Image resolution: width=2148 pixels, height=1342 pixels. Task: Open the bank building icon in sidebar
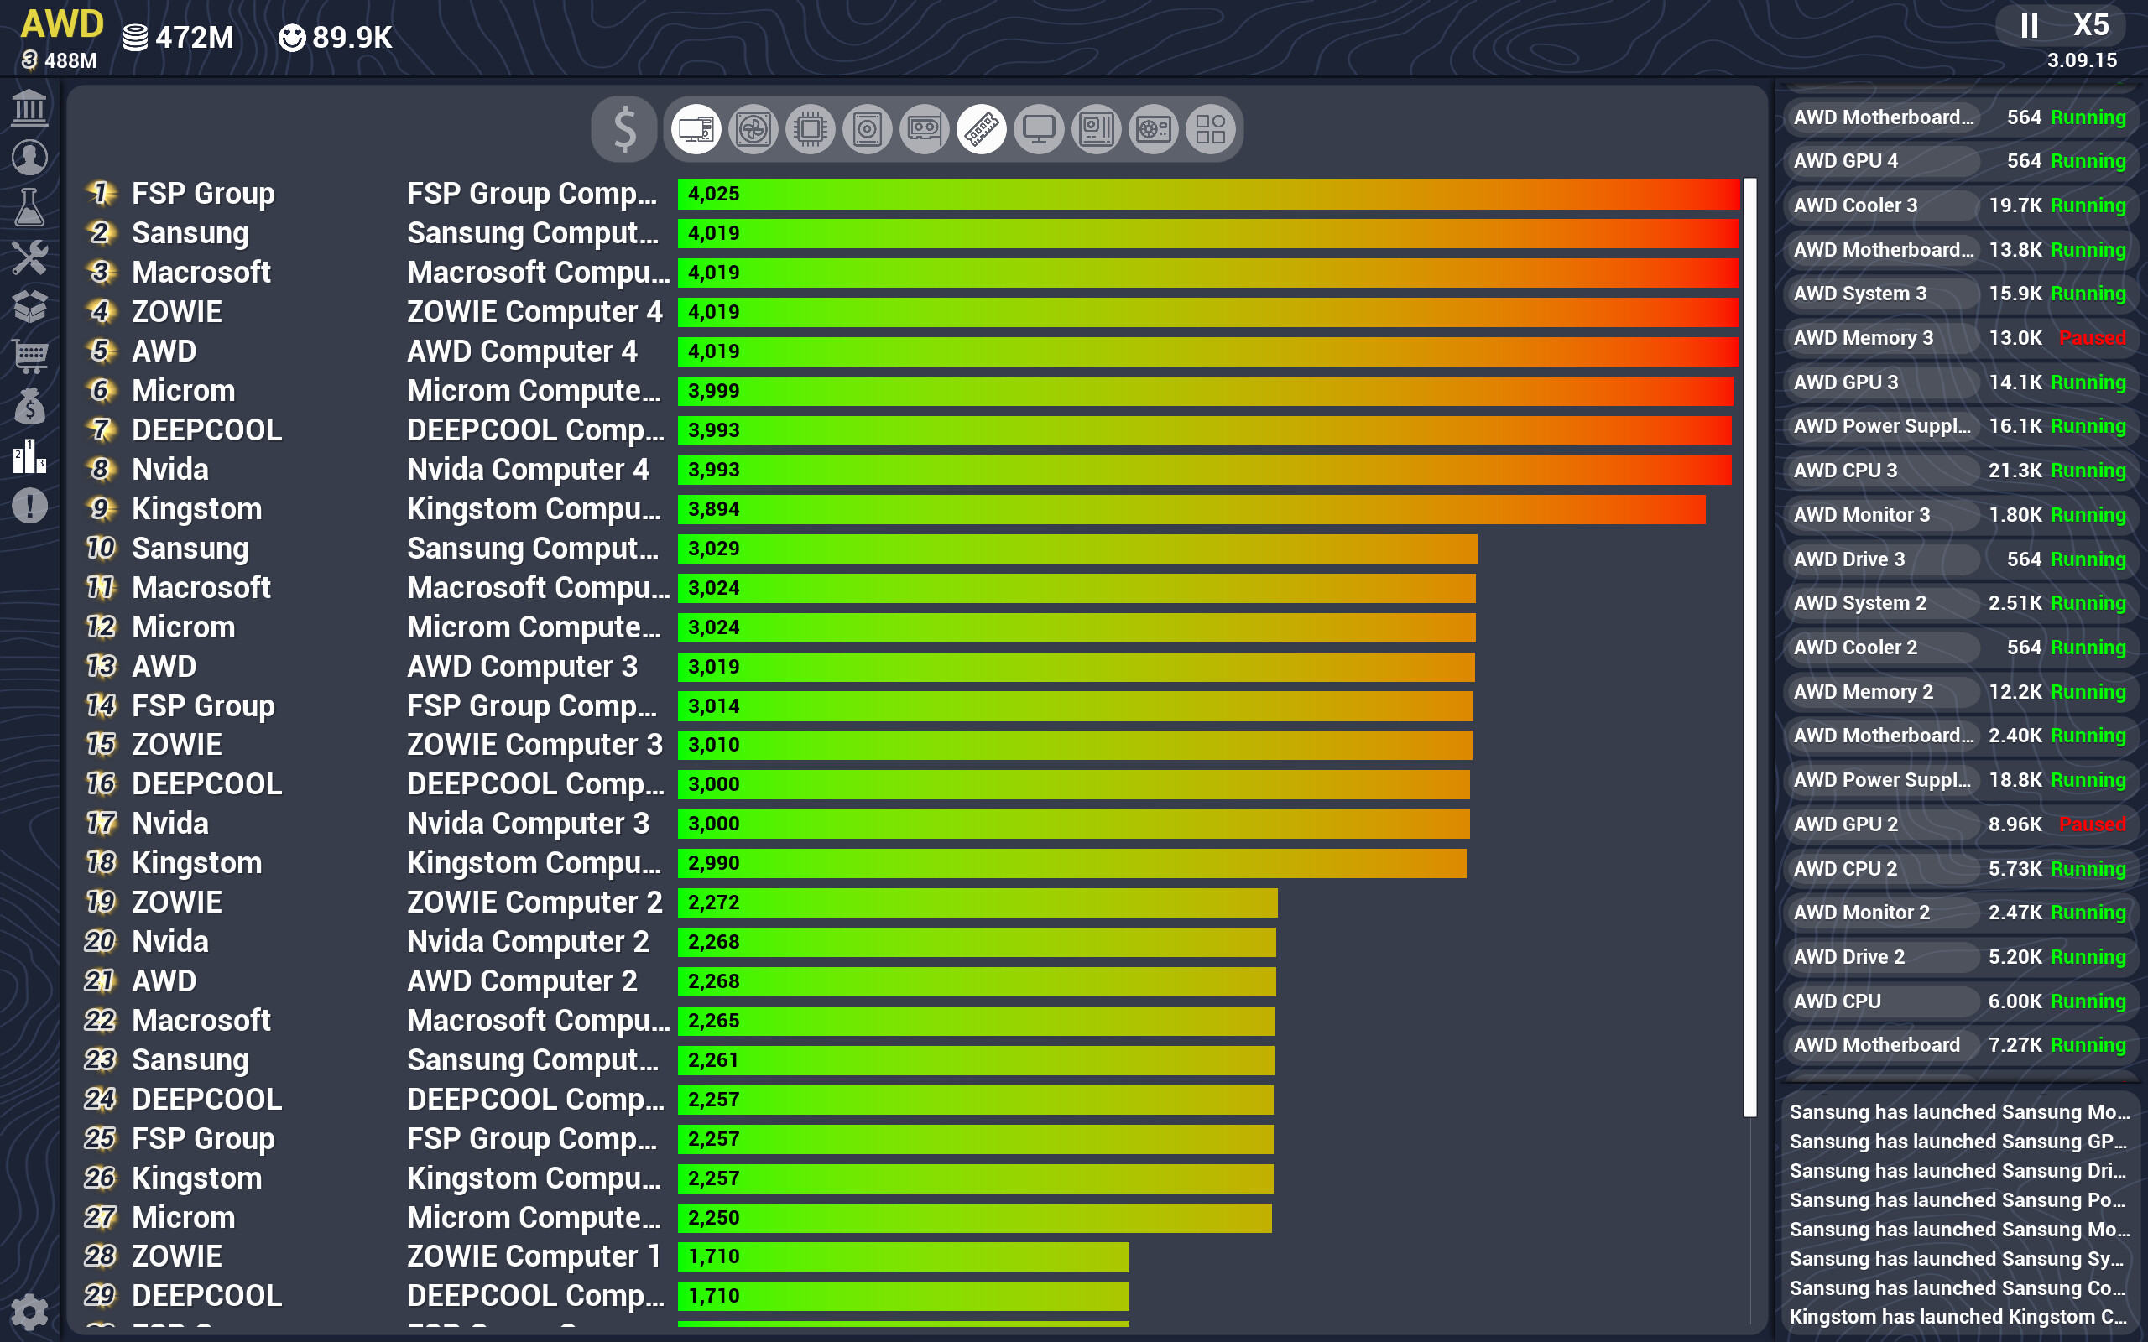coord(29,107)
